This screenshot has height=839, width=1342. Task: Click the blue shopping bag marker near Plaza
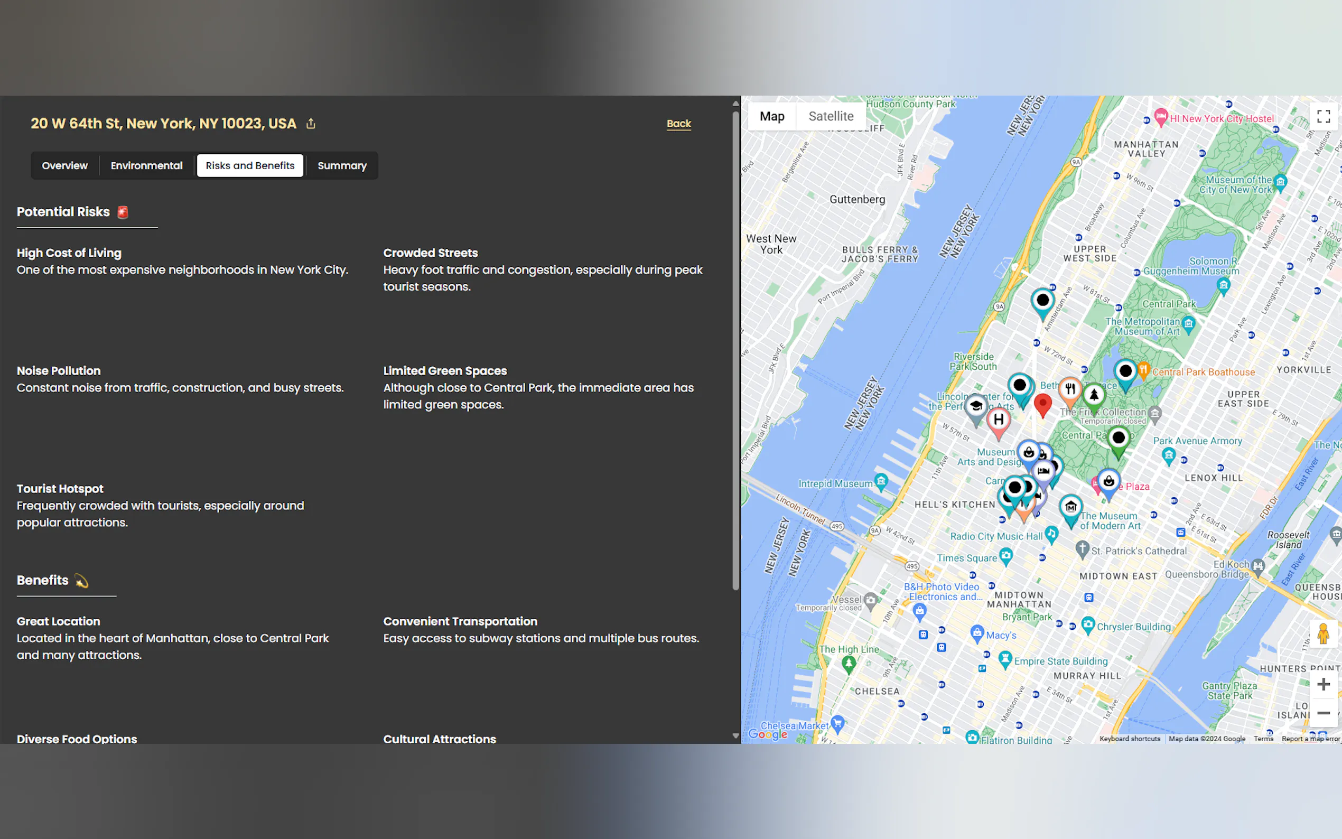(x=1108, y=481)
